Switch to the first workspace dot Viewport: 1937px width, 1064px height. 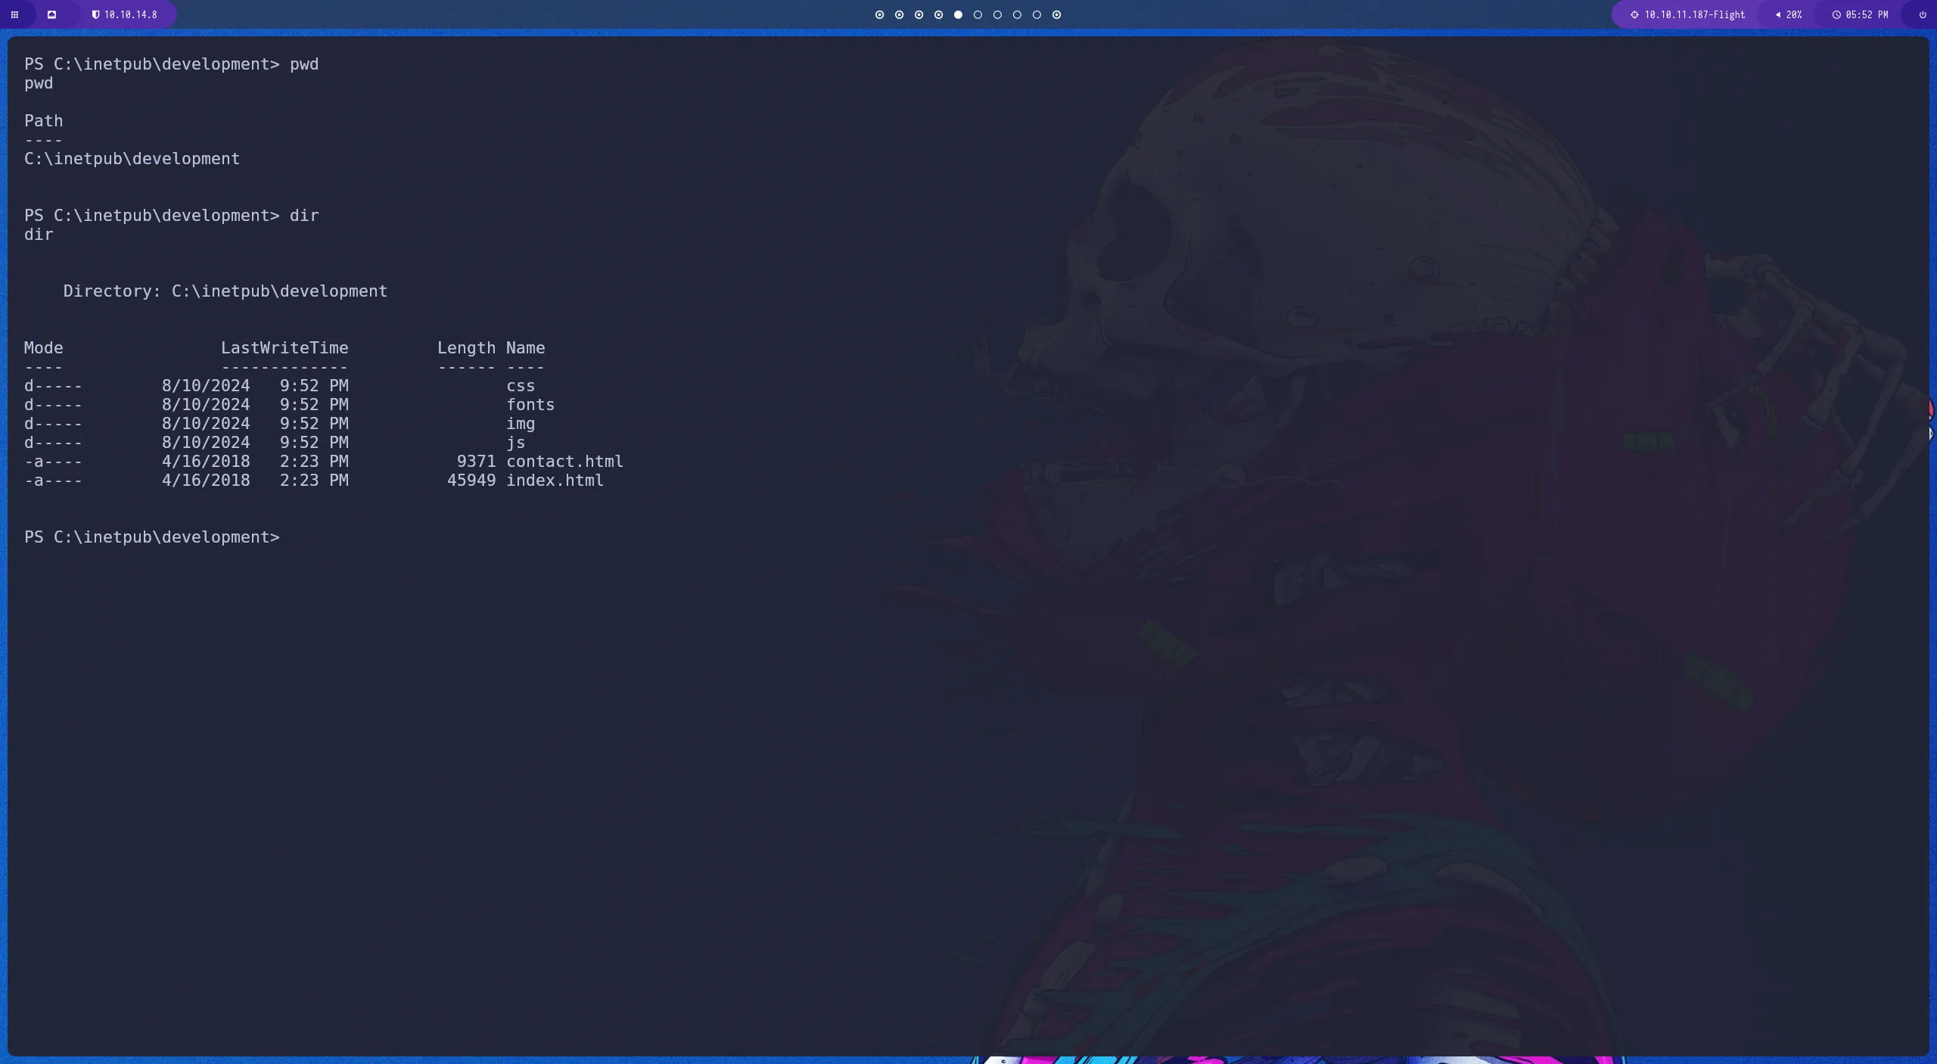tap(878, 14)
